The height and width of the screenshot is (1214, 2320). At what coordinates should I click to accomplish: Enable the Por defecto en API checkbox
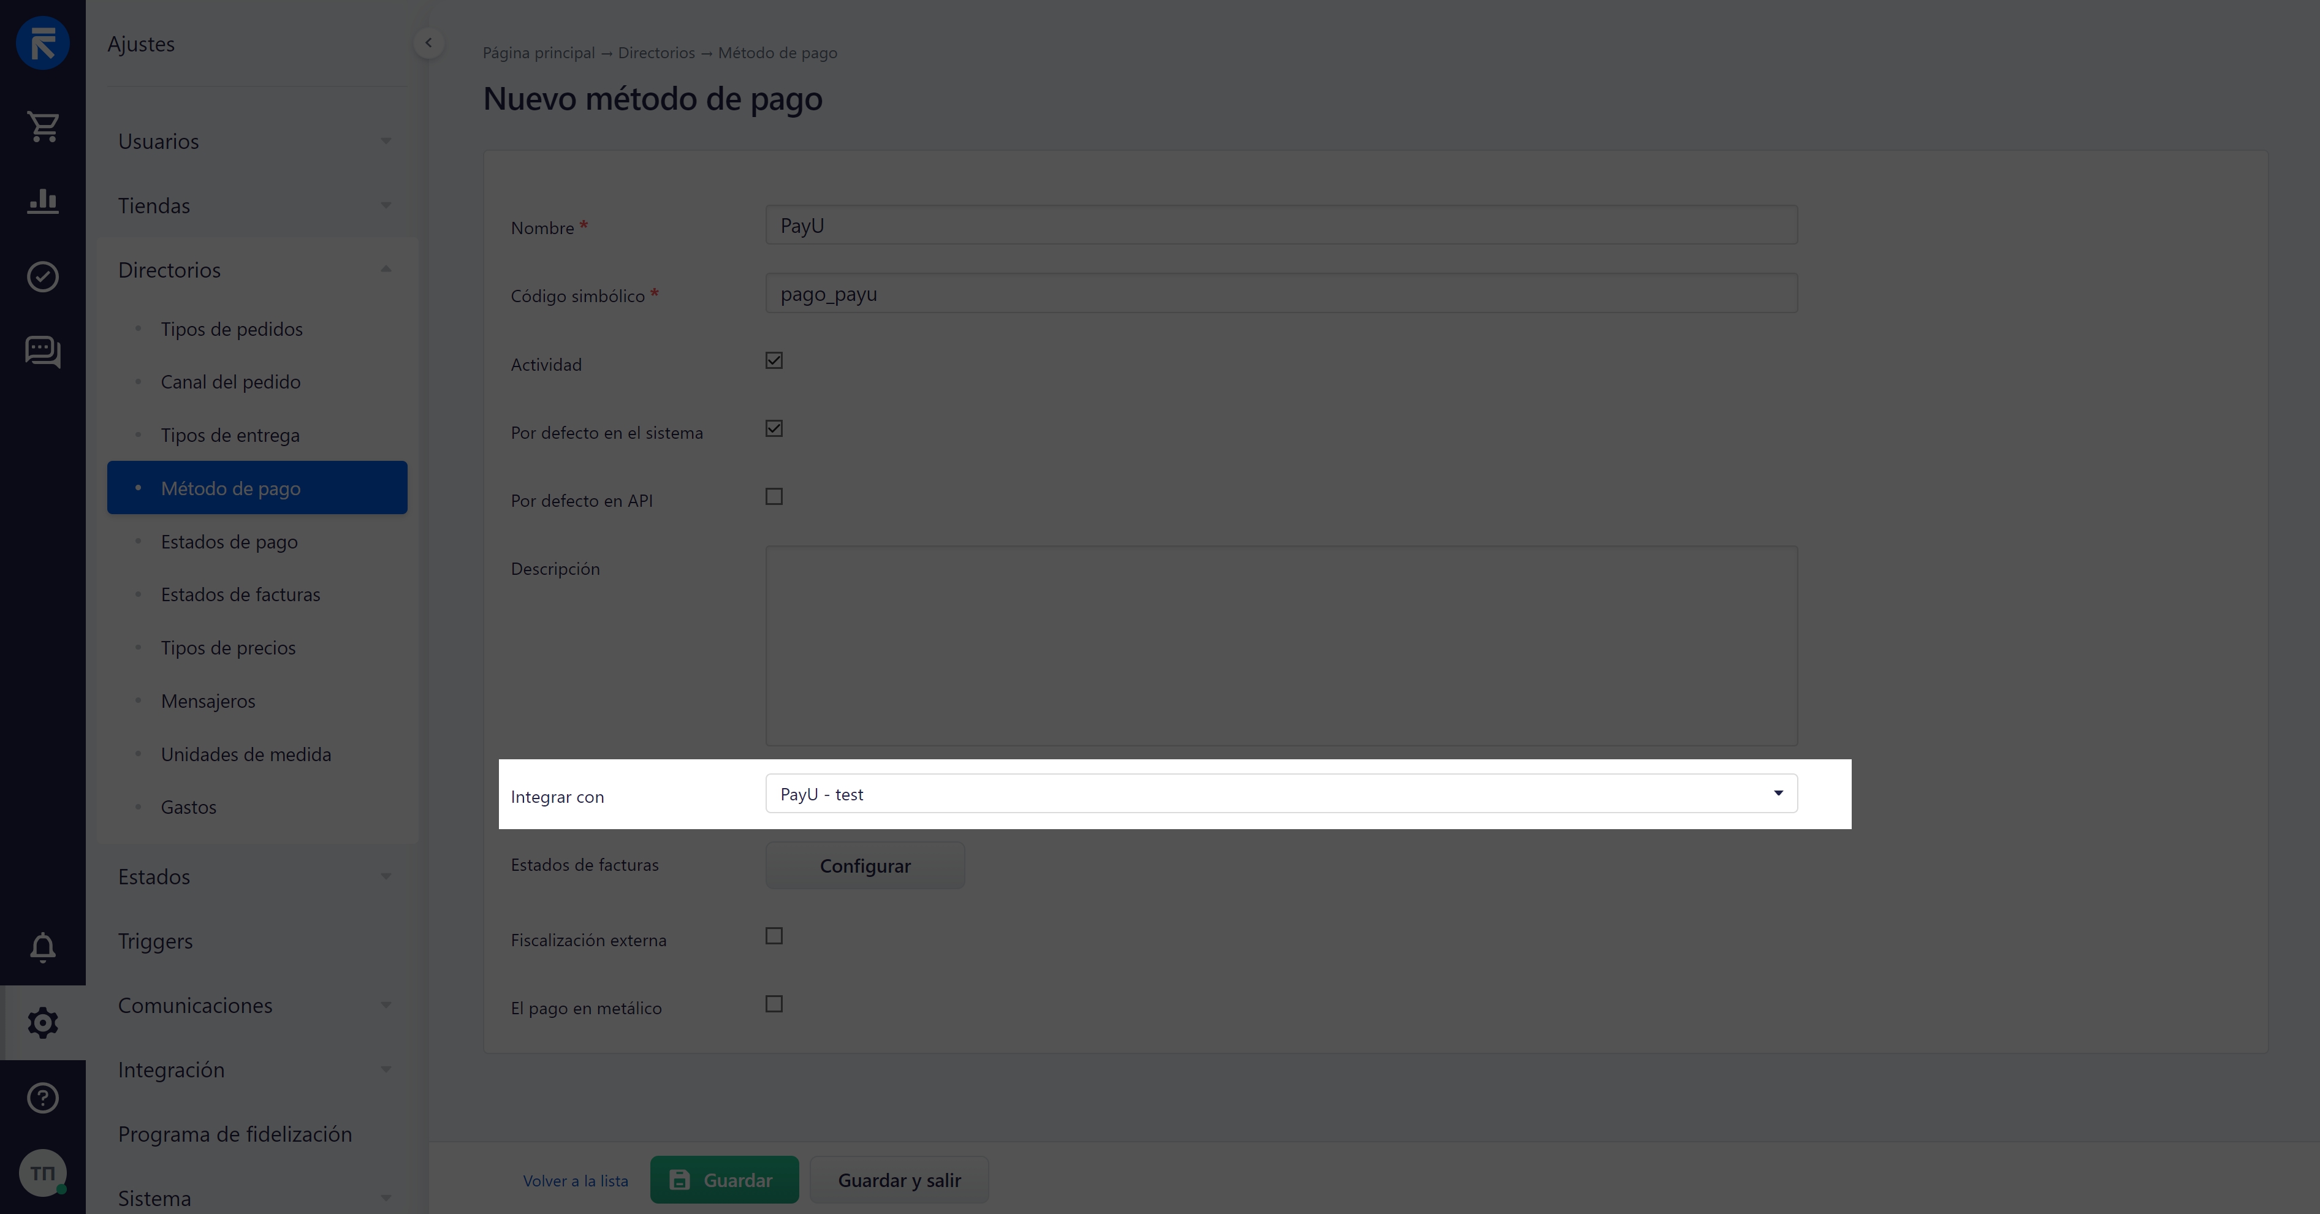774,496
